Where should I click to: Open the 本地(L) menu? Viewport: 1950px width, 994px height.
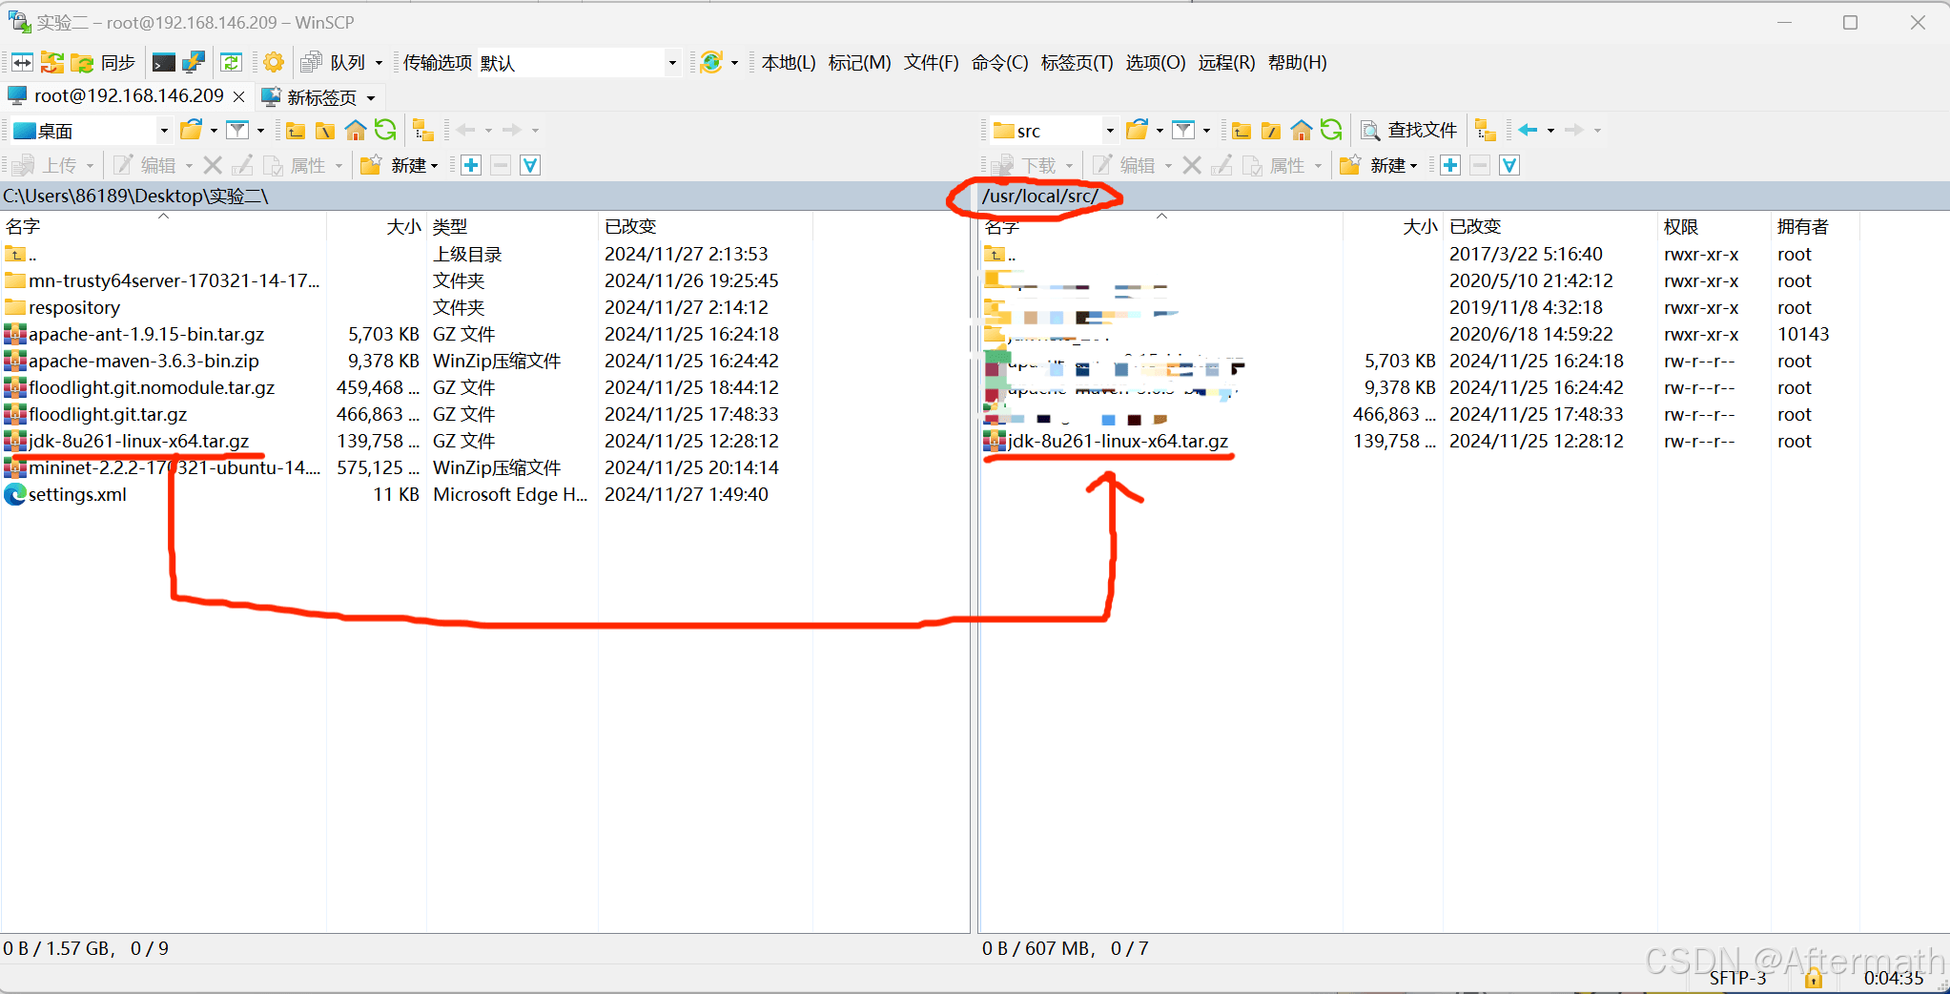pyautogui.click(x=789, y=63)
